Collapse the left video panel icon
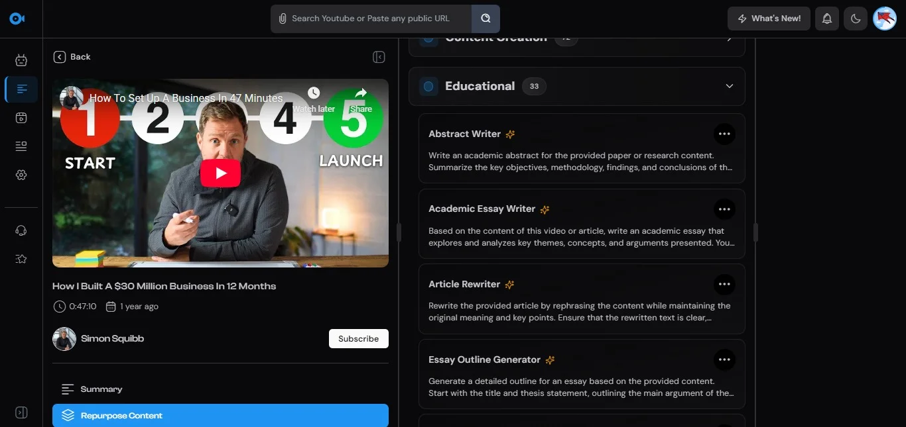Image resolution: width=906 pixels, height=427 pixels. click(379, 57)
